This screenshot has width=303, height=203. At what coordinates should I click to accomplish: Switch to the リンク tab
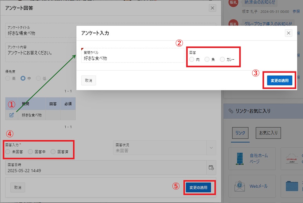pos(240,133)
